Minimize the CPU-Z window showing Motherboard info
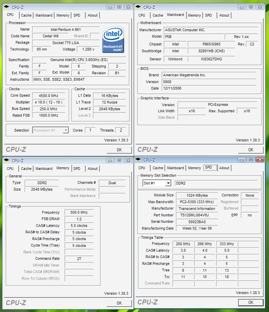This screenshot has height=312, width=269. pyautogui.click(x=242, y=7)
